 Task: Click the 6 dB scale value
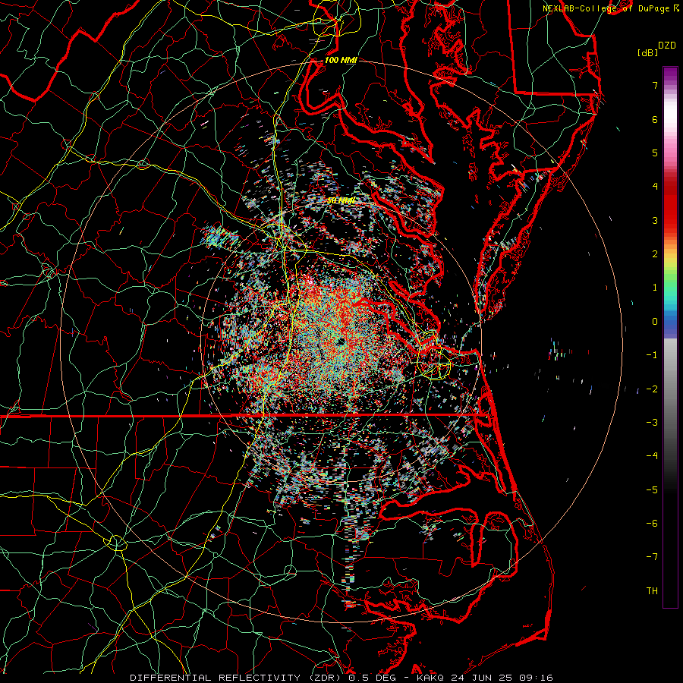click(655, 119)
